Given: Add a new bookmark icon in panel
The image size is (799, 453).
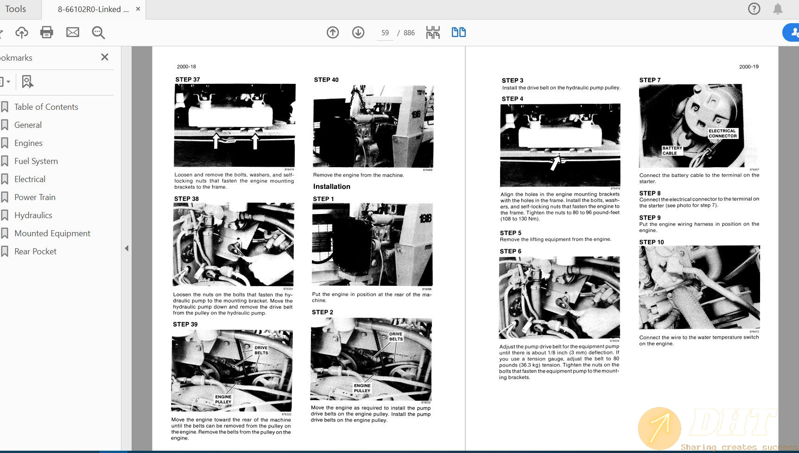Looking at the screenshot, I should coord(27,82).
